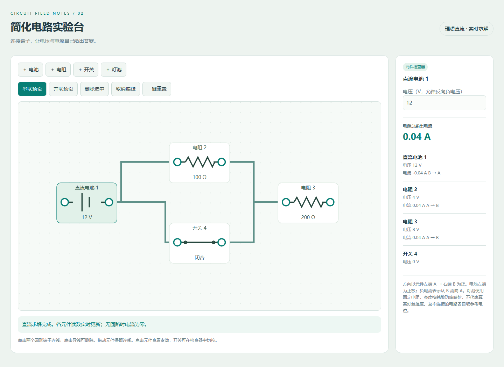Viewport: 504px width, 367px height.
Task: Click the zigzag resistor symbol of 电阻 2
Action: click(x=199, y=162)
